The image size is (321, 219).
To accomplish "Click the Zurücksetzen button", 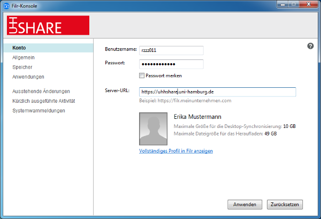I will click(x=285, y=205).
